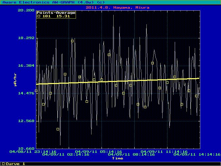Click the lowest square data point marker

point(58,129)
